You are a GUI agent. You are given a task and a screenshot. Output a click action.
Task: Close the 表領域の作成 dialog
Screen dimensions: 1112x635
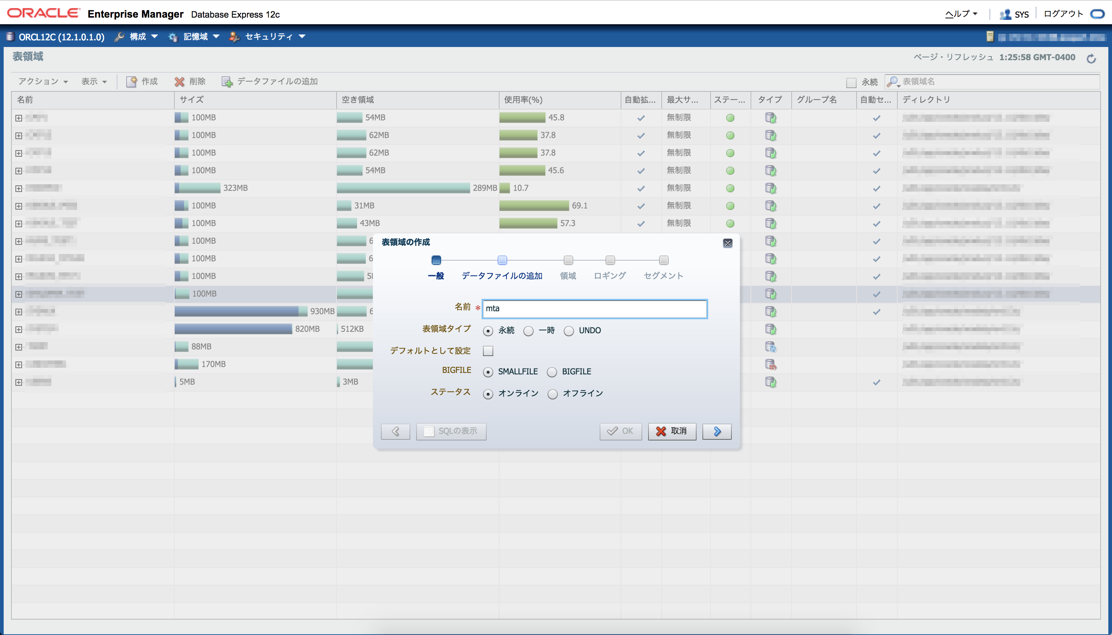(727, 243)
